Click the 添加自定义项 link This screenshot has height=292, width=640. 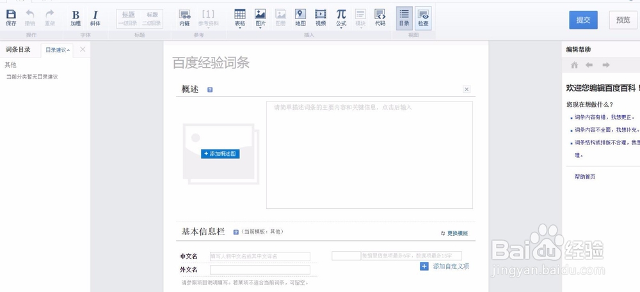(x=451, y=266)
